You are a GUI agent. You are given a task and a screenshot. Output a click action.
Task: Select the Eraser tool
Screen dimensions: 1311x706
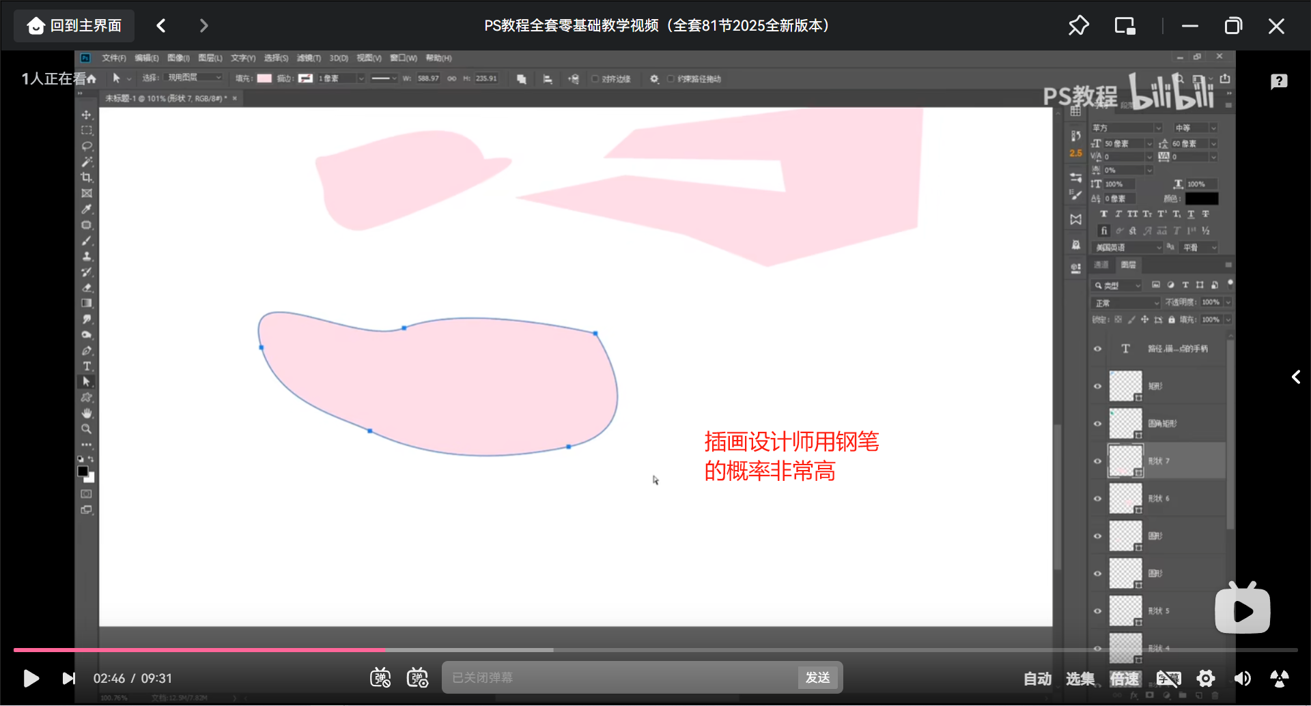87,288
